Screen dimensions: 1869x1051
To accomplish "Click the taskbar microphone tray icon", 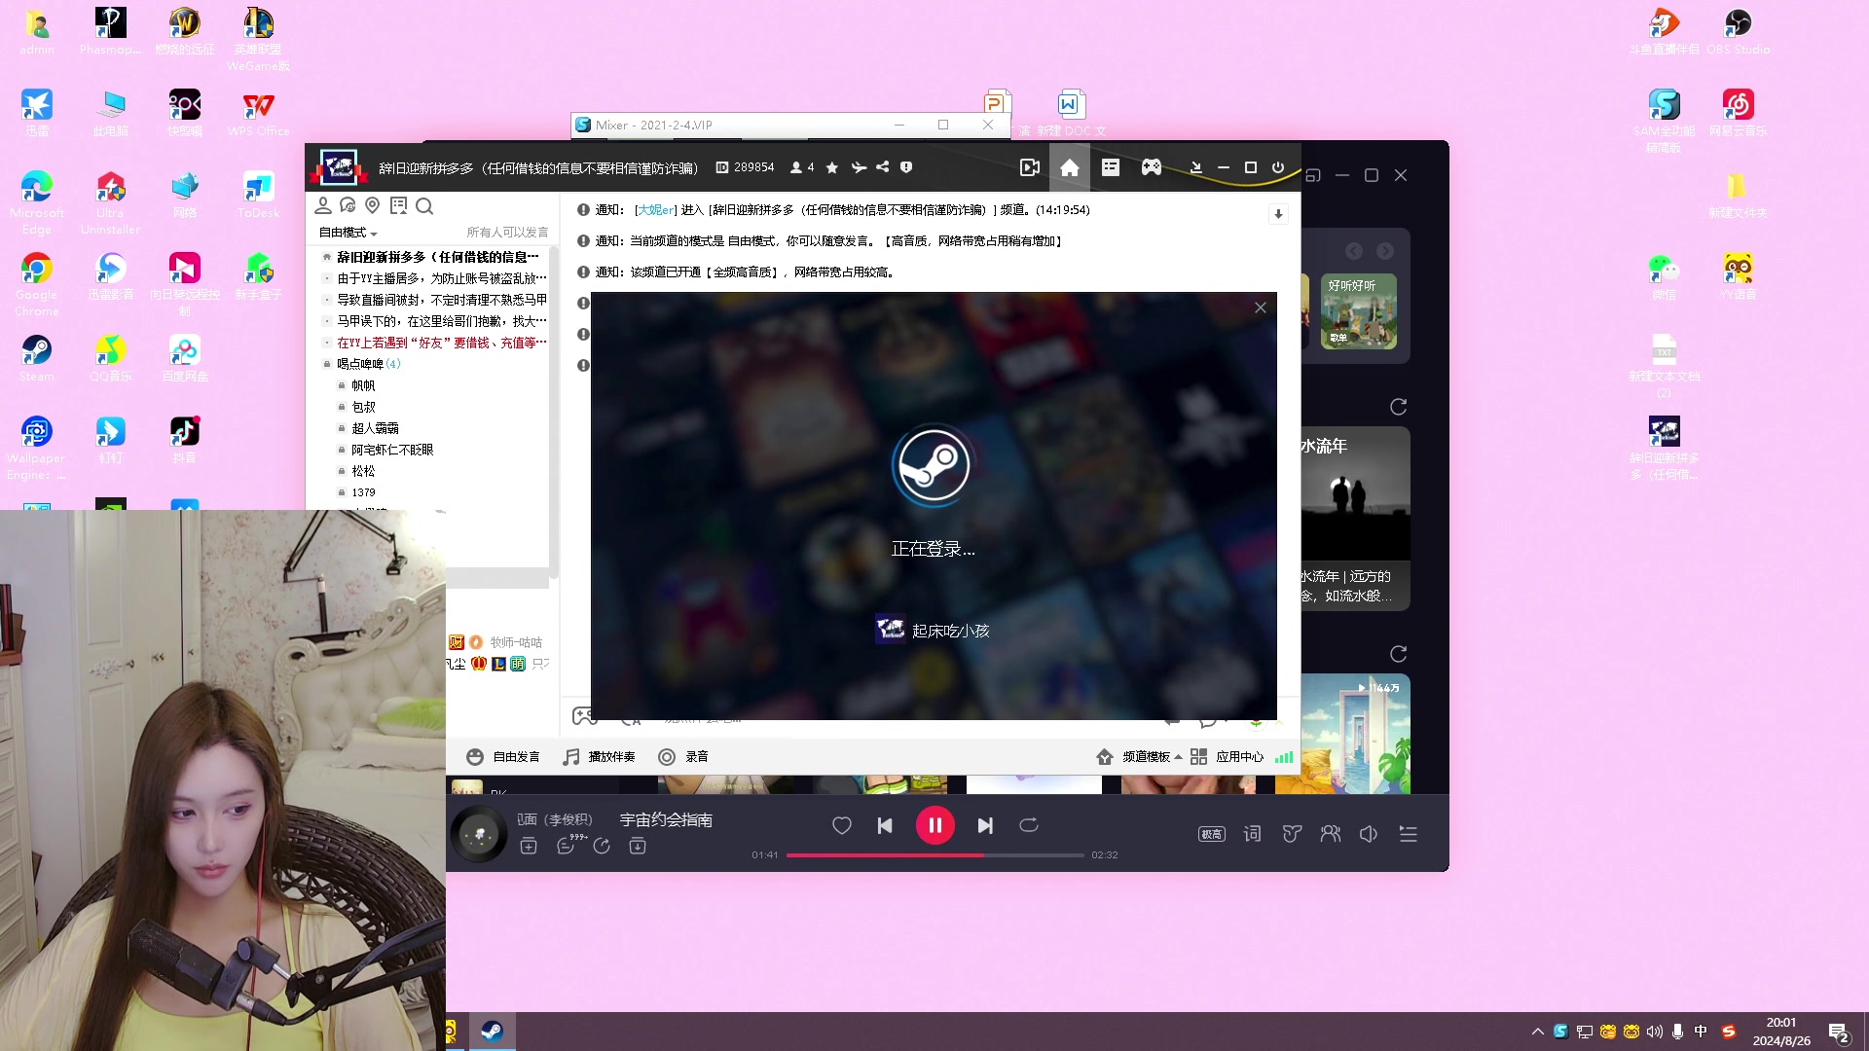I will point(1677,1032).
